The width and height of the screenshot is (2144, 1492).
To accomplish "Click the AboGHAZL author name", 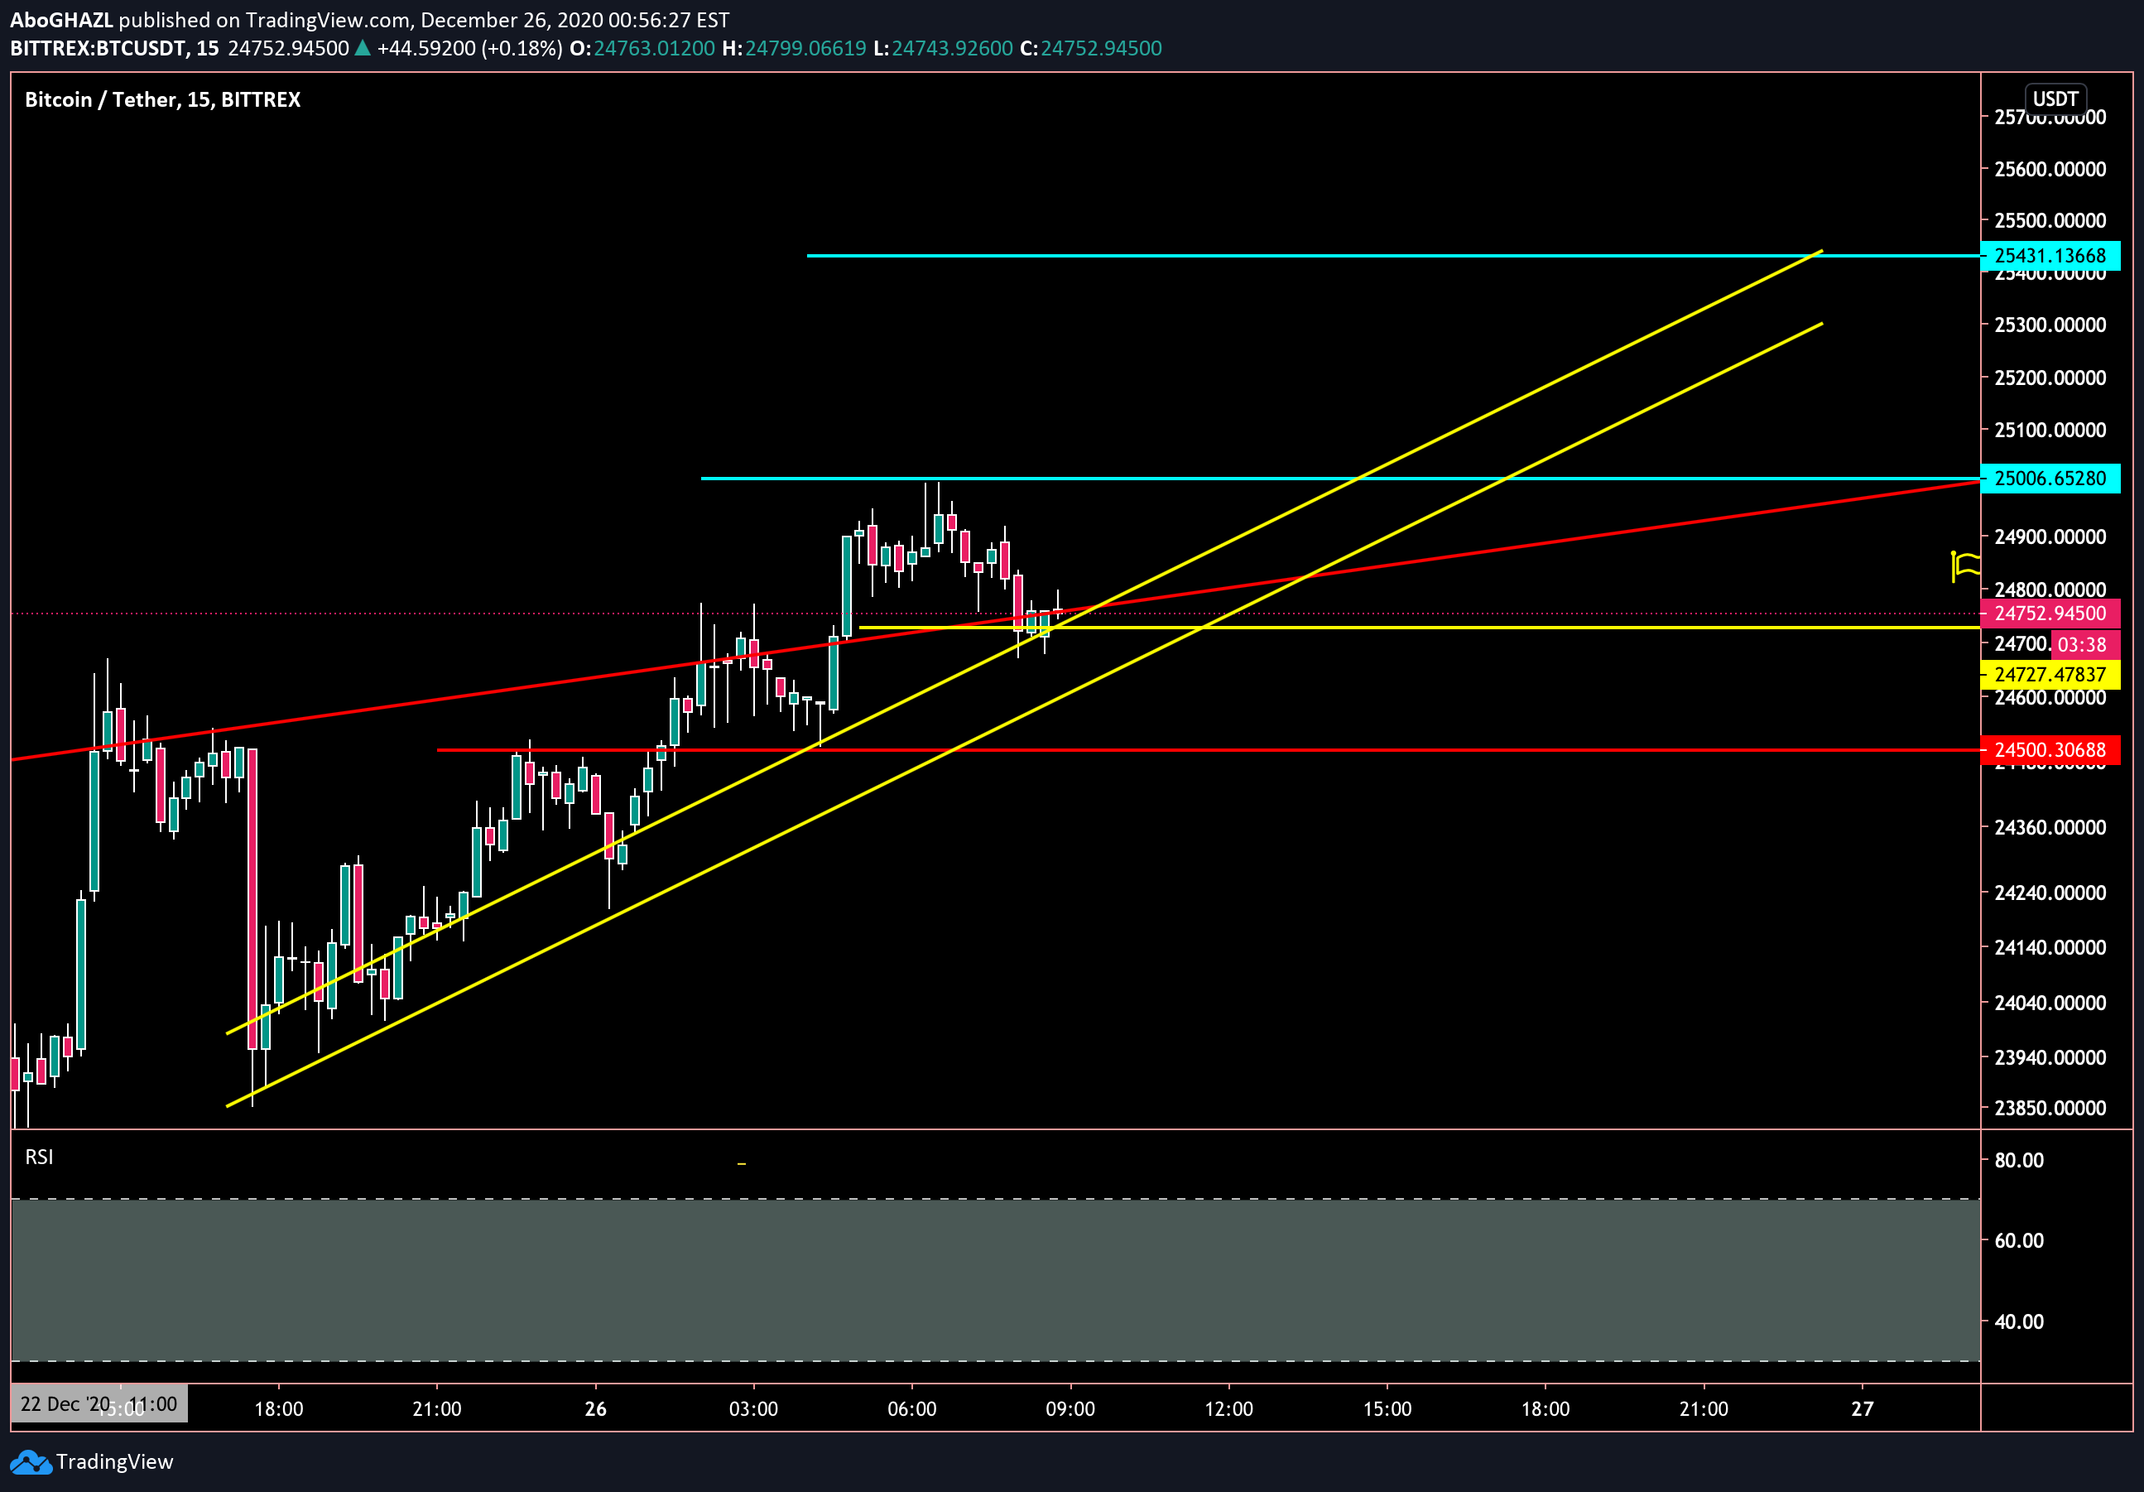I will 60,20.
